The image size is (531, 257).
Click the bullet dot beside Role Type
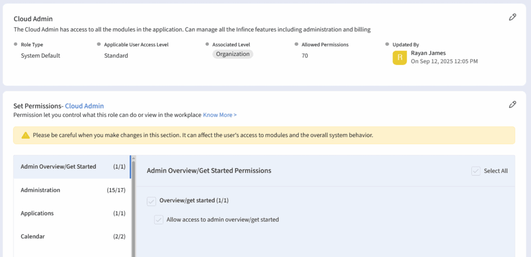tap(16, 45)
